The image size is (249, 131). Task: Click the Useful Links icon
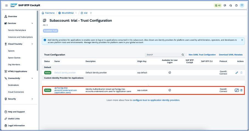(6, 119)
